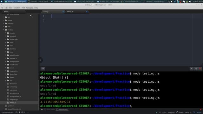Viewport: 203px width, 114px height.
Task: Click the modified dot on testing.js tab
Action: (x=87, y=12)
